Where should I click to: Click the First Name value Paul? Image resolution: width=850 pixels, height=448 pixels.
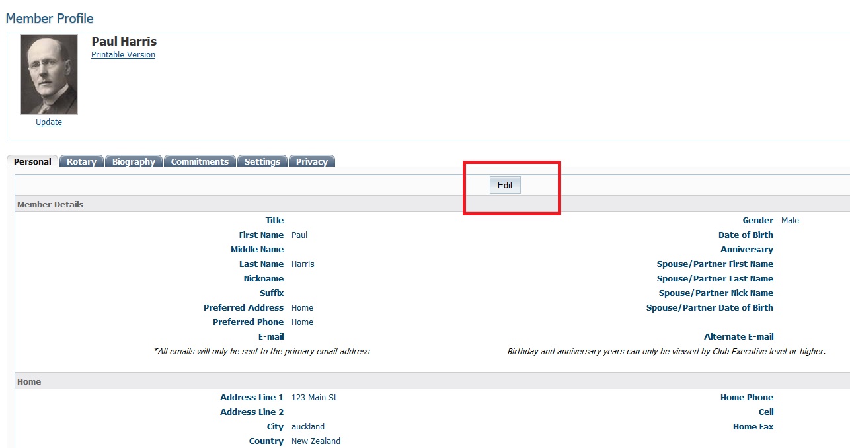(x=299, y=235)
